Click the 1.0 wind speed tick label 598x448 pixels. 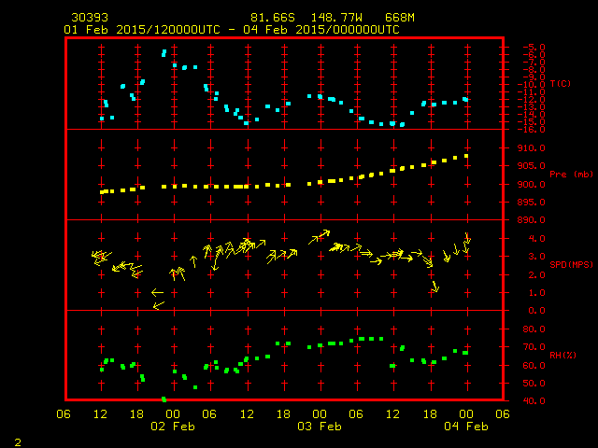(536, 293)
